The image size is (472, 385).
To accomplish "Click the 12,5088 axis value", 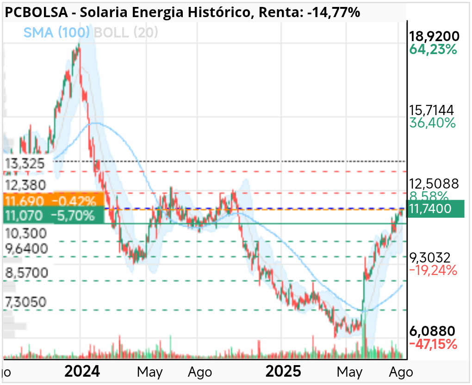I will tap(434, 183).
